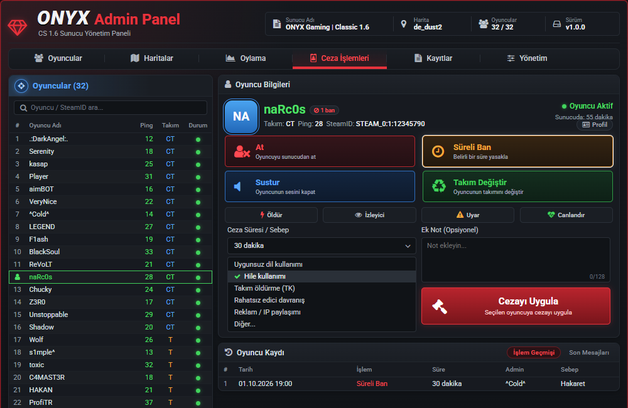Click the speaker icon on Sustur
628x408 pixels.
tap(237, 186)
